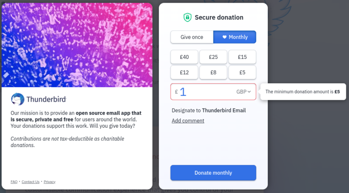This screenshot has width=349, height=193.
Task: Follow the Contact Us link
Action: [x=31, y=182]
